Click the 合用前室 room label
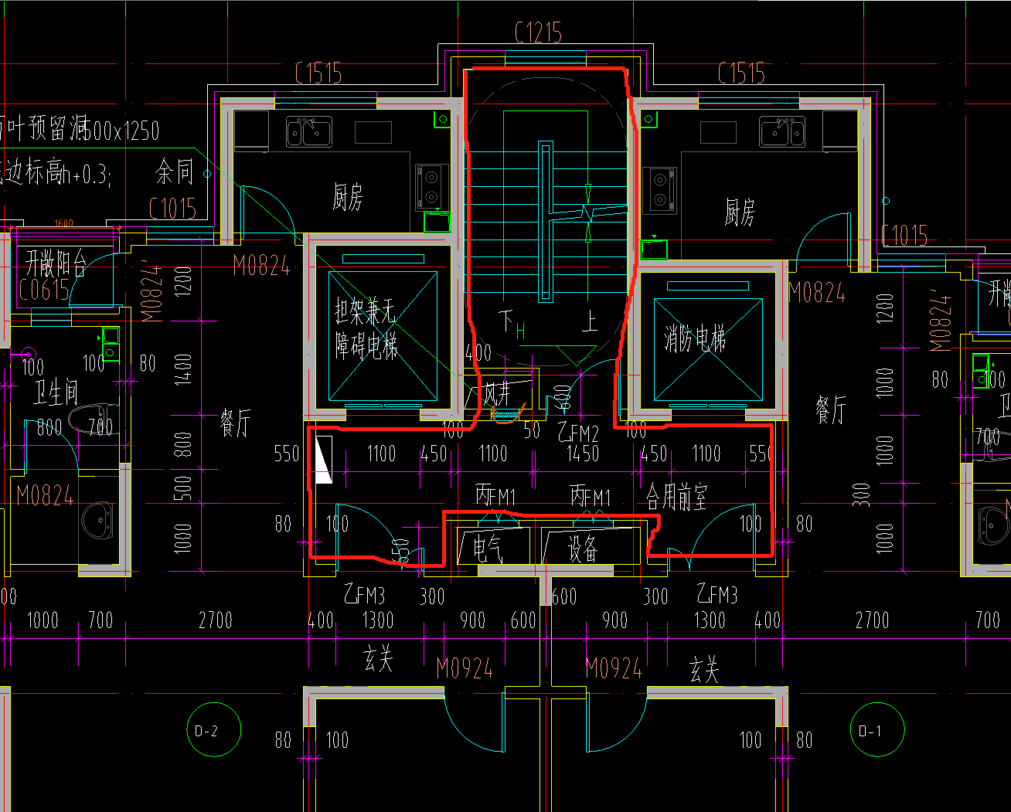The height and width of the screenshot is (812, 1011). [x=676, y=497]
